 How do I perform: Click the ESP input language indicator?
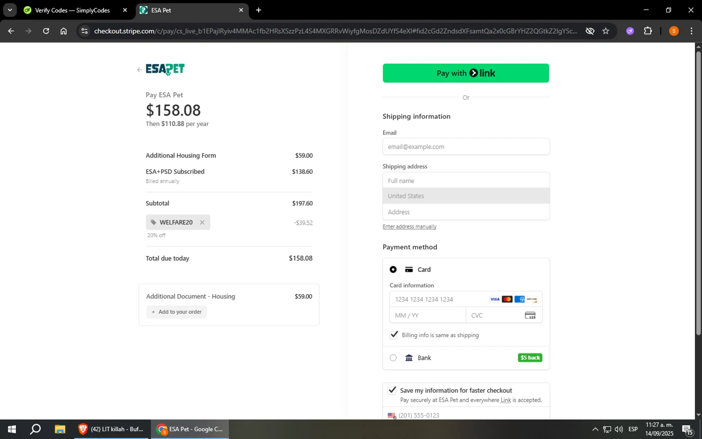[x=633, y=429]
